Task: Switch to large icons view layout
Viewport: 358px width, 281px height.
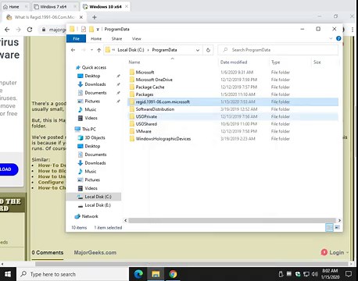Action: pos(337,227)
